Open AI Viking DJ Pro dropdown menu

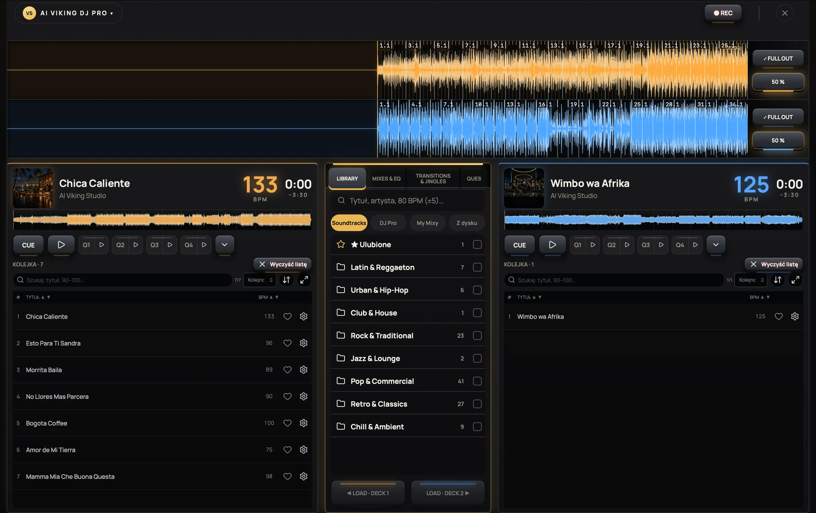click(68, 13)
